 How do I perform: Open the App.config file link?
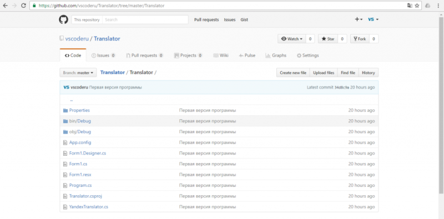click(80, 142)
